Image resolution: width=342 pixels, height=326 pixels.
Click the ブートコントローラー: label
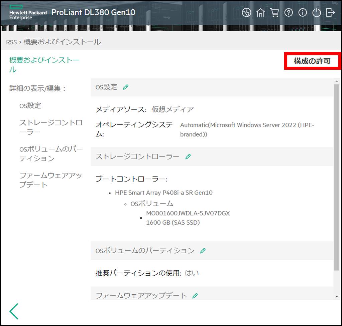[x=131, y=179]
